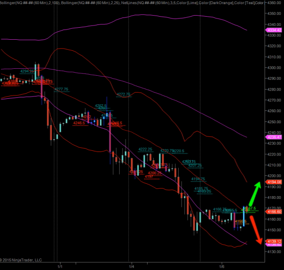Click the red 4194.08 price marker
284x270 pixels.
[x=274, y=182]
